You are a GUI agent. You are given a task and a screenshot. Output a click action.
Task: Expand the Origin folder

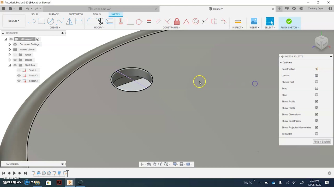[x=10, y=55]
